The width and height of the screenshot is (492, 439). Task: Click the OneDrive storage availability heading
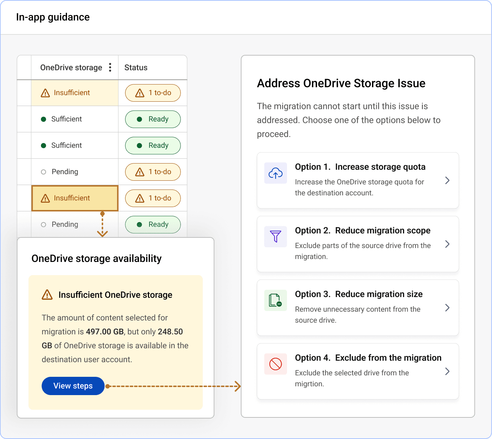pos(97,259)
